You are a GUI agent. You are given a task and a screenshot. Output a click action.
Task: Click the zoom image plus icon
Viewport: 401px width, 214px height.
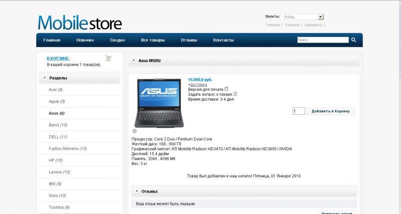(134, 131)
